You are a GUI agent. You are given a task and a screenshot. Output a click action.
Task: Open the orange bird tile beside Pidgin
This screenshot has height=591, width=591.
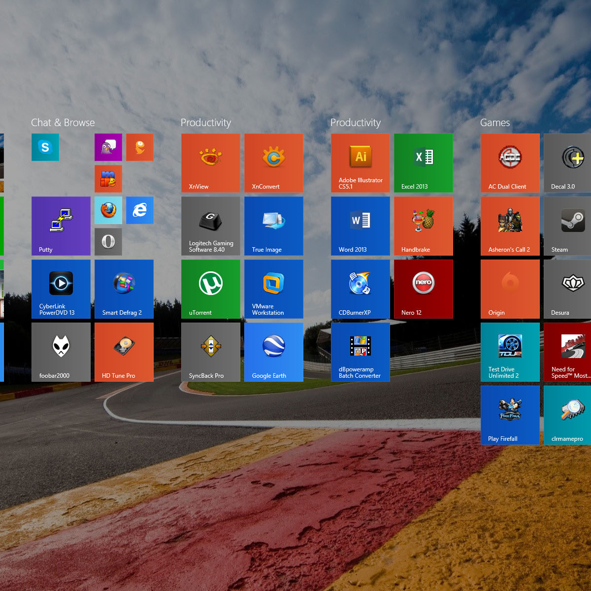coord(140,147)
